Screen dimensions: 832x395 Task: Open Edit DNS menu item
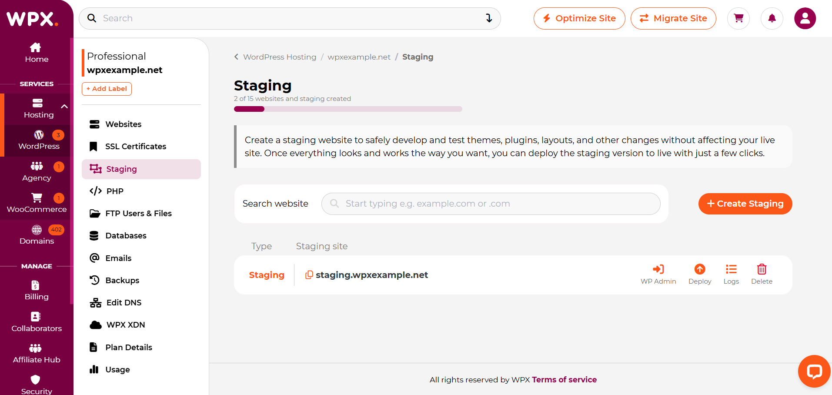click(141, 303)
